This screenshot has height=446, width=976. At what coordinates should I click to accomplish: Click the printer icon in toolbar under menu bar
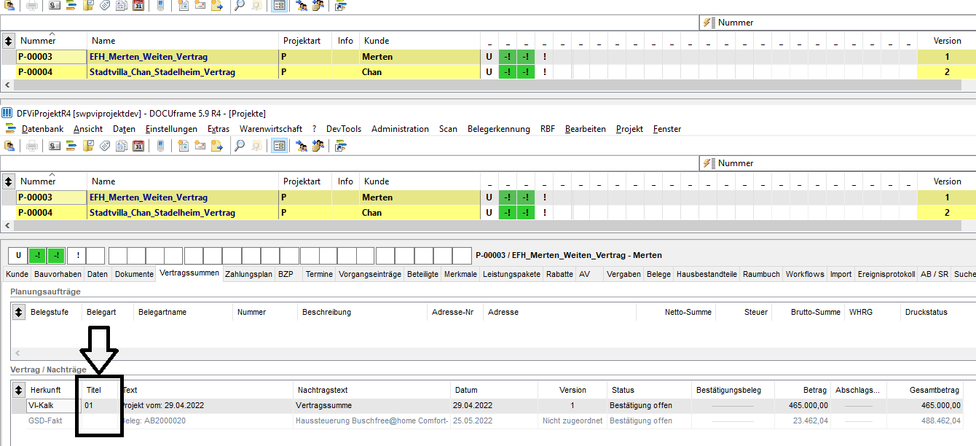[32, 146]
